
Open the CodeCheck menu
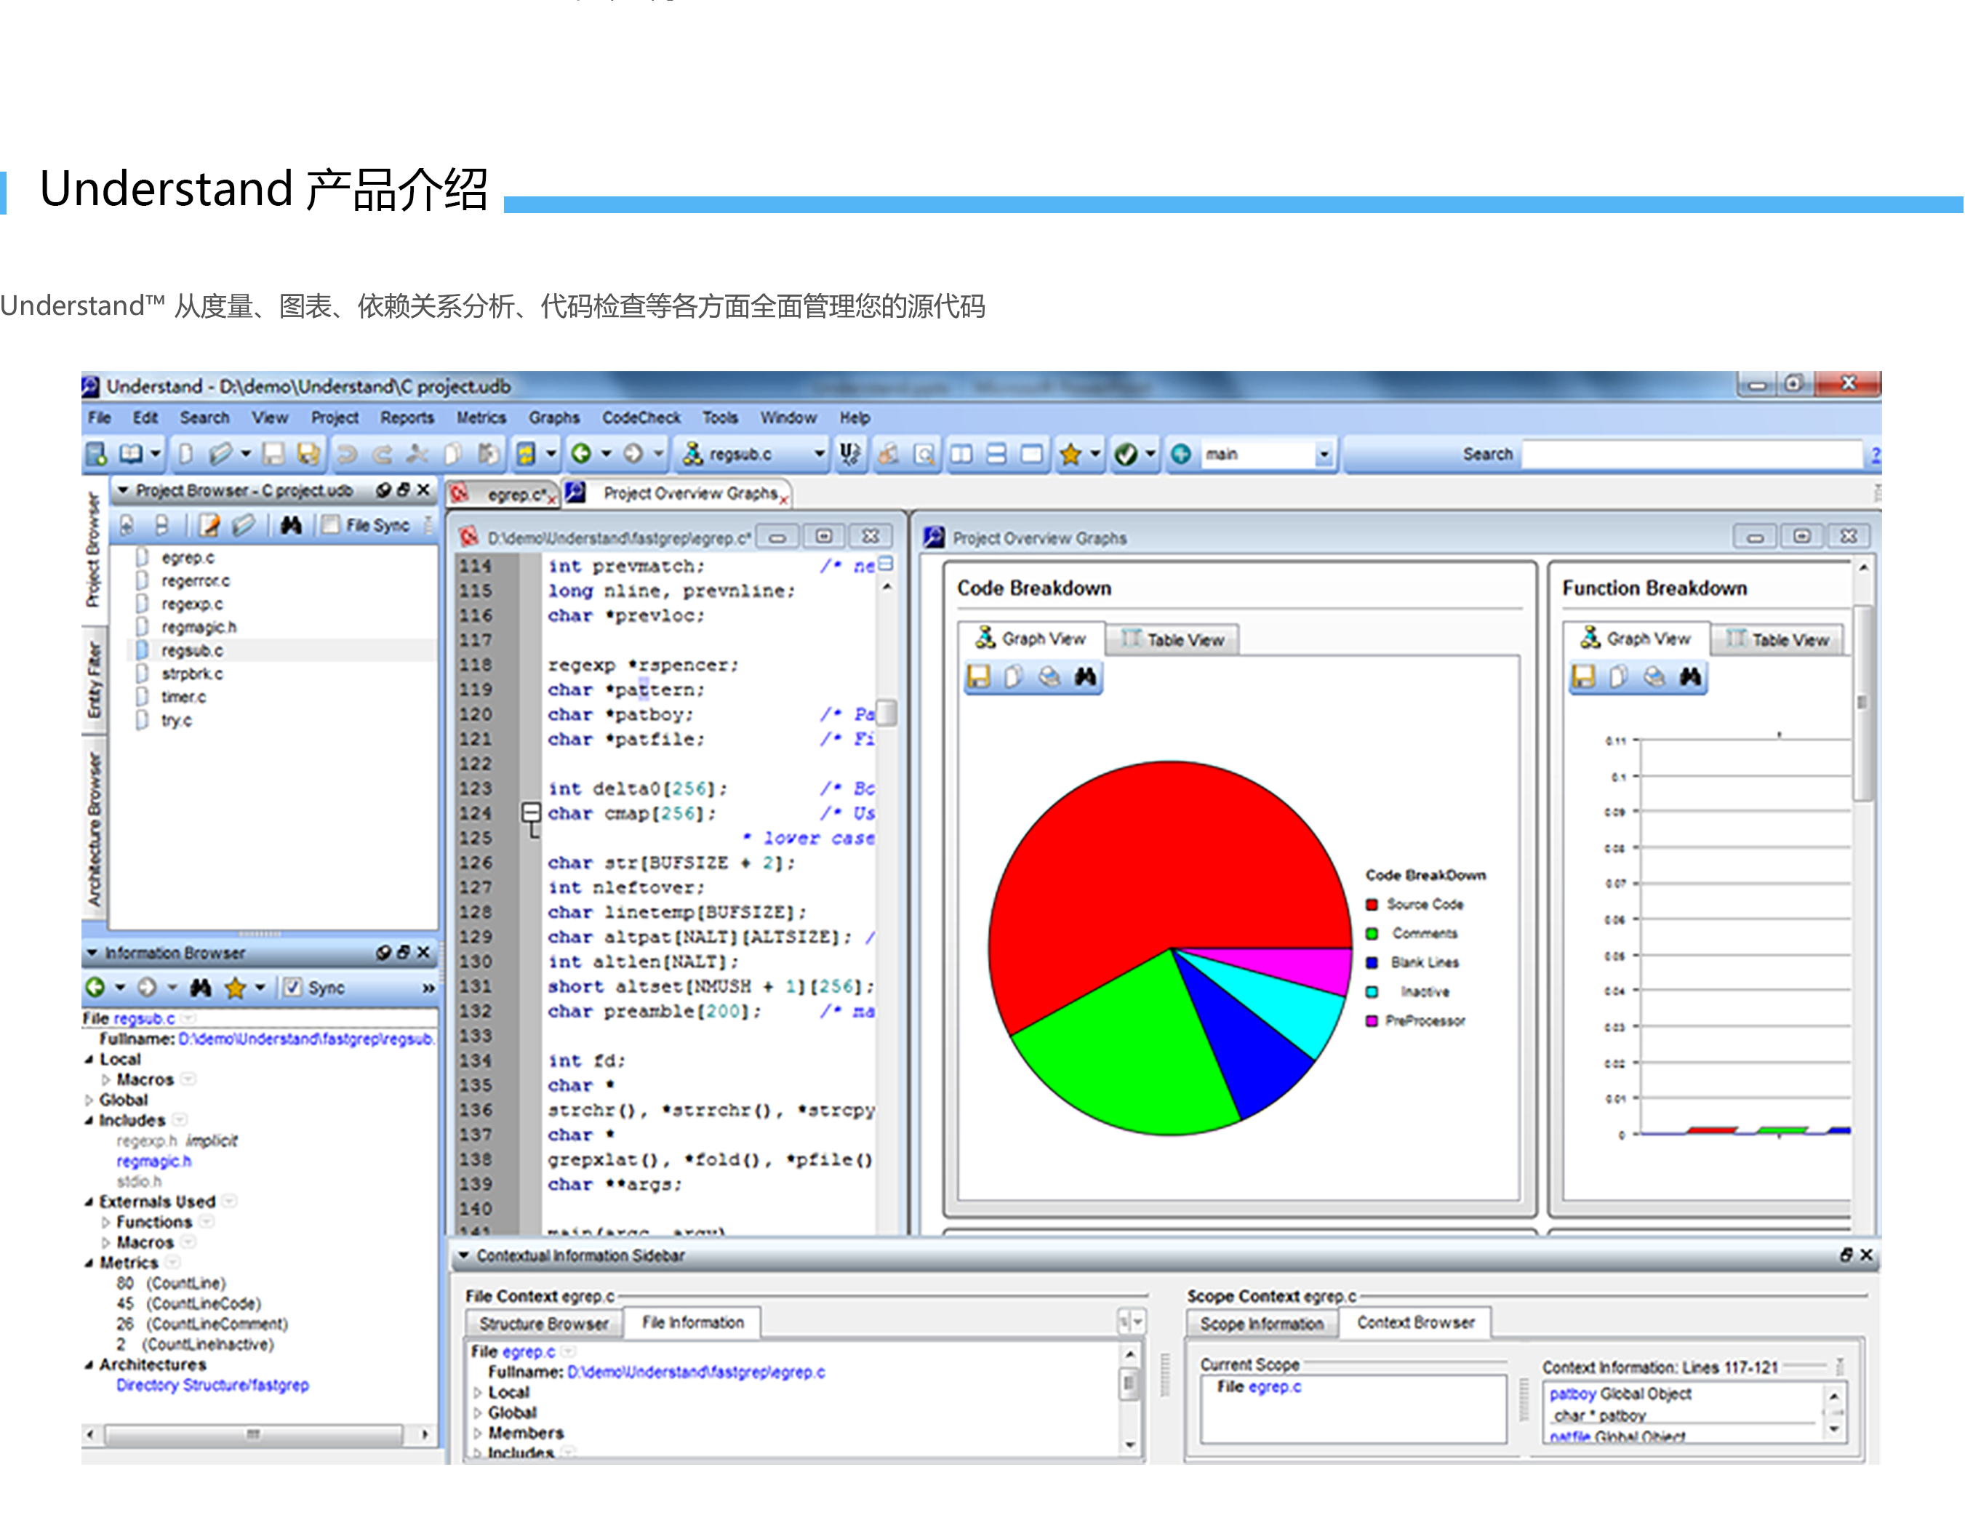tap(641, 417)
